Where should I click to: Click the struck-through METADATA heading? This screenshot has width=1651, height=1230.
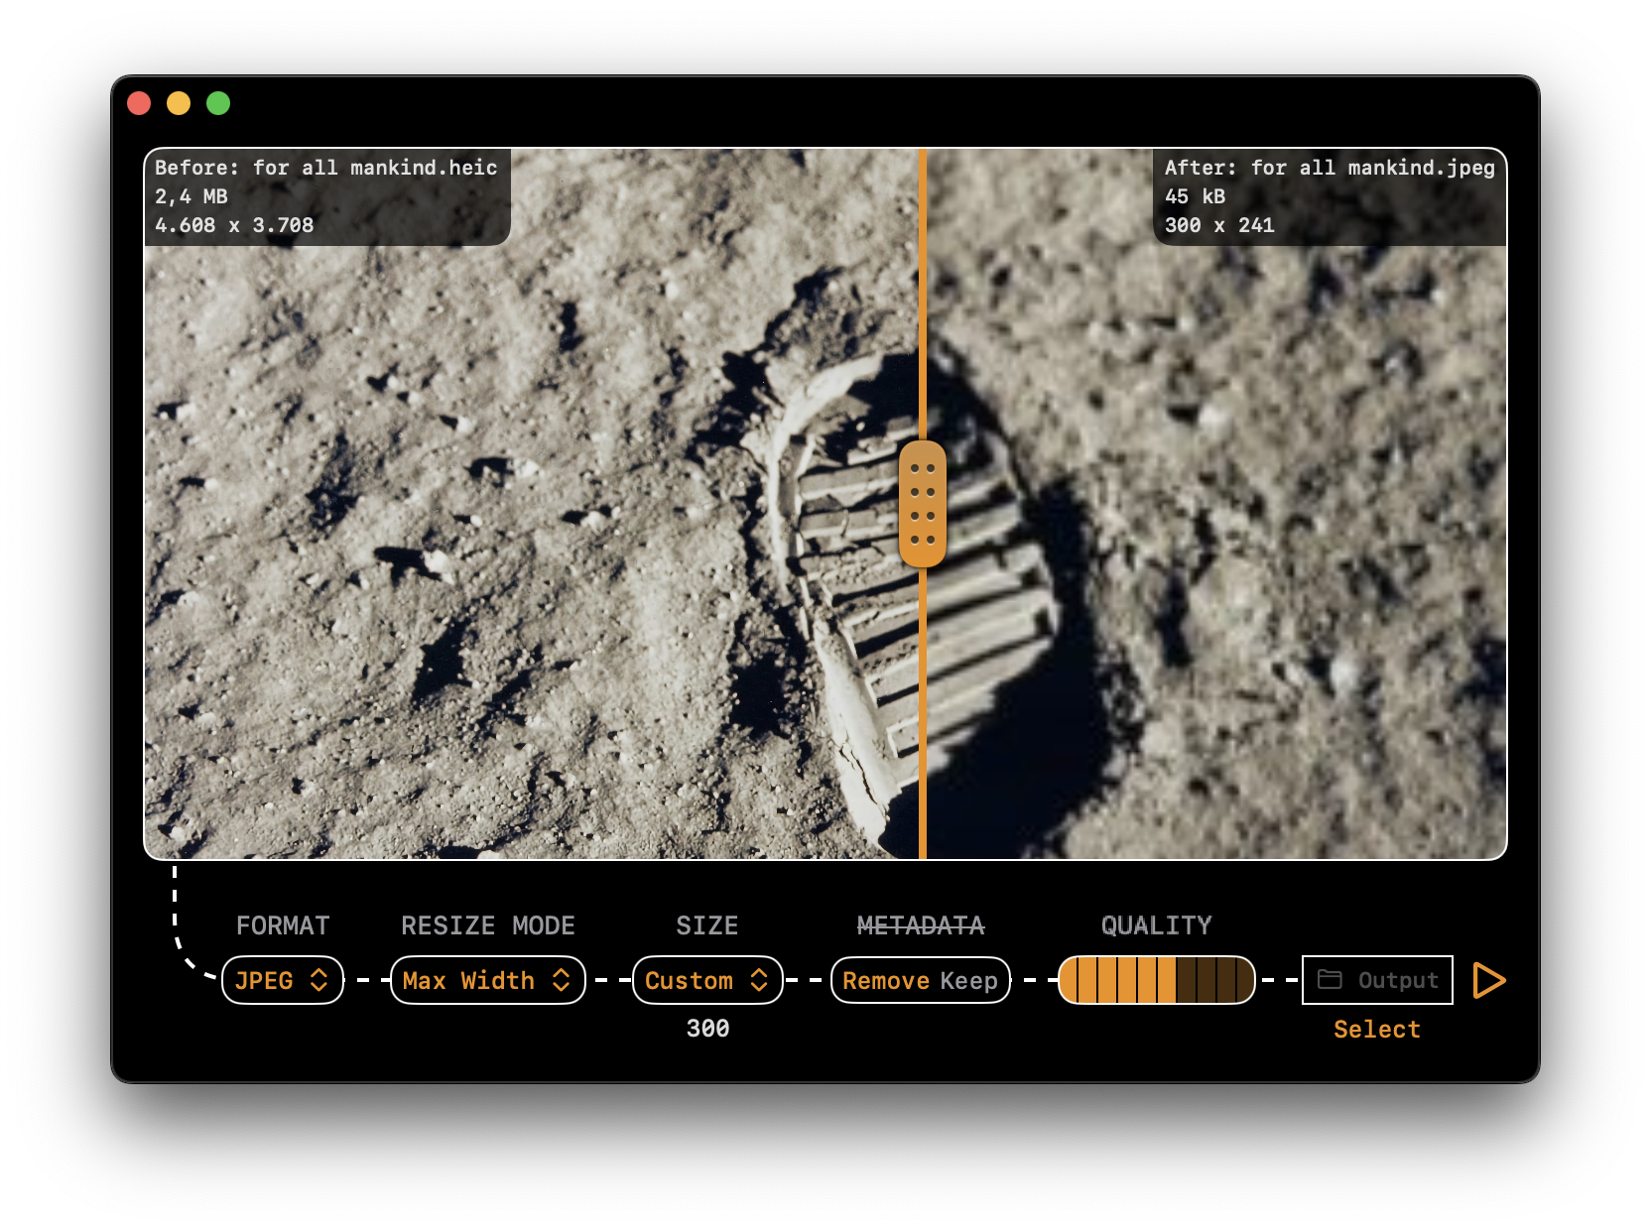[x=920, y=925]
